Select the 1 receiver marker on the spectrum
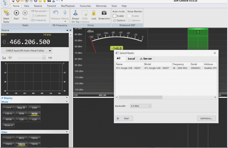 coord(198,32)
